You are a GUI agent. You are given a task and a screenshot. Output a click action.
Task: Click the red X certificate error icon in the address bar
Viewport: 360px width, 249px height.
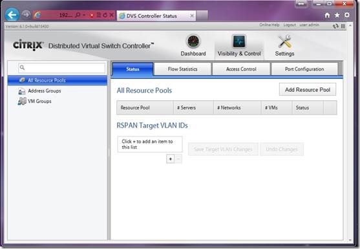click(92, 15)
